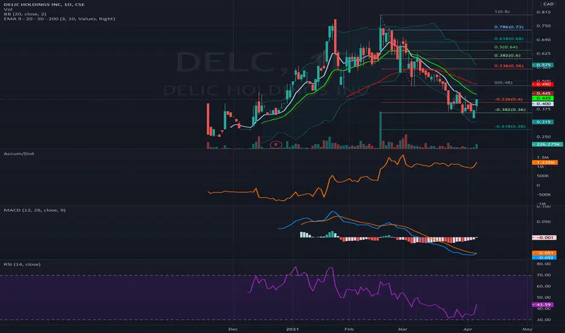The image size is (565, 333).
Task: Select the 0(0.48) Fibonacci level label
Action: pos(503,82)
